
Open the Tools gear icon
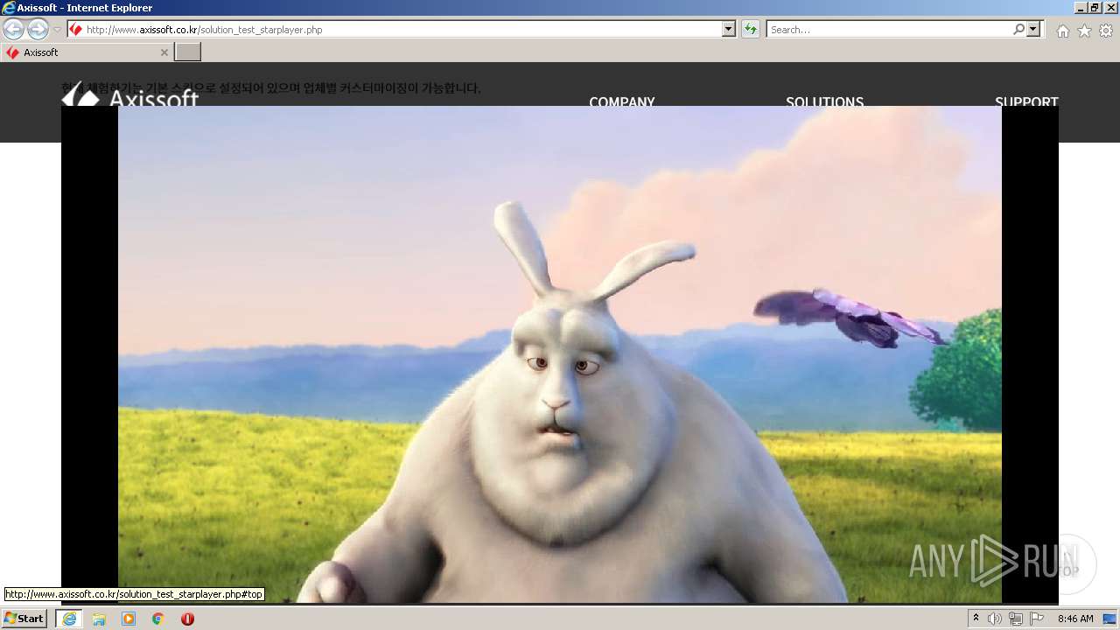coord(1106,31)
